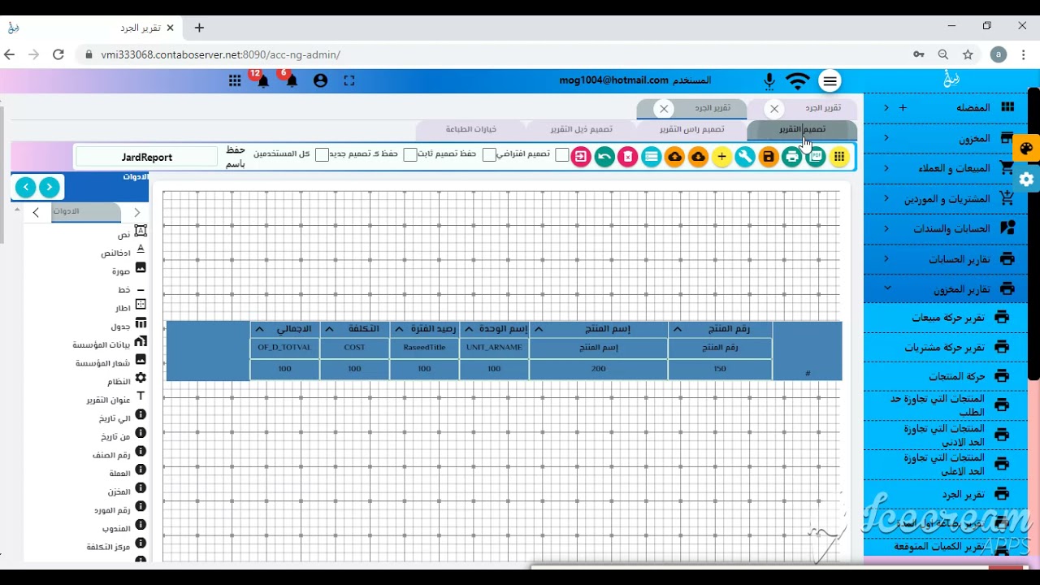Select the تصميم التقرير tab
Image resolution: width=1040 pixels, height=585 pixels.
[x=802, y=129]
